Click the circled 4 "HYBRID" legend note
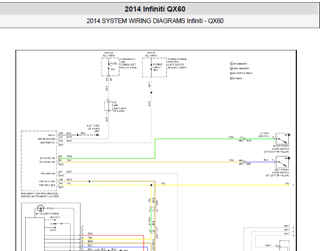The width and height of the screenshot is (320, 251). (x=236, y=78)
